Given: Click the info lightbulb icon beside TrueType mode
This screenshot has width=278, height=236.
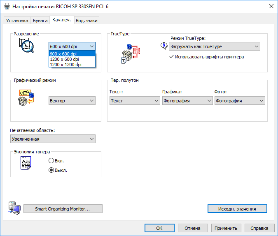Looking at the screenshot, I should pyautogui.click(x=163, y=46).
